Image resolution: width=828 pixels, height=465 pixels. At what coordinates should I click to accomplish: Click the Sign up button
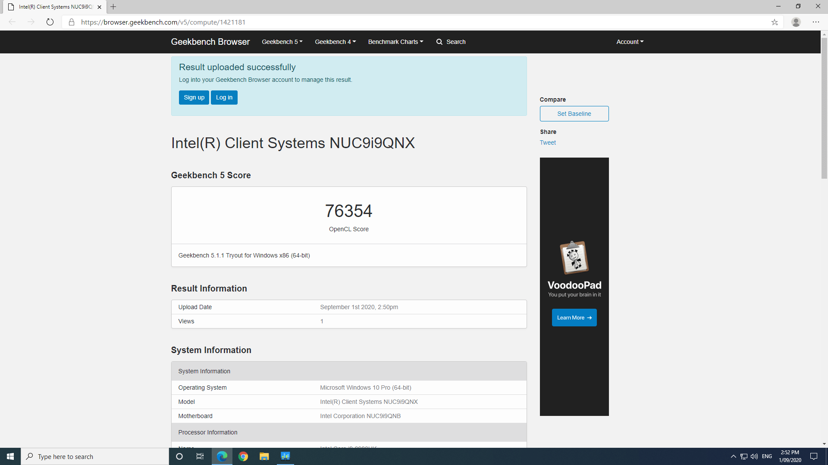[194, 97]
